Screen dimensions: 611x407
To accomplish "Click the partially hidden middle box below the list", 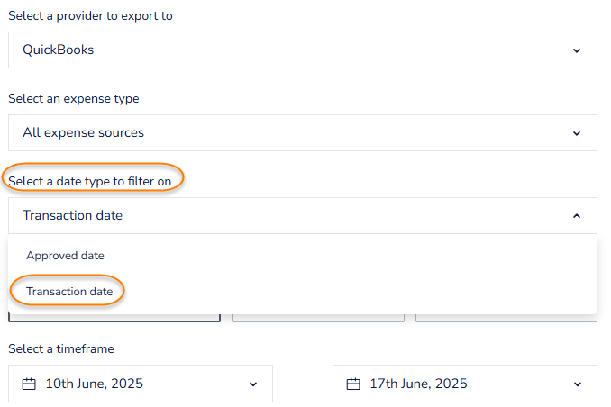I will coord(317,318).
